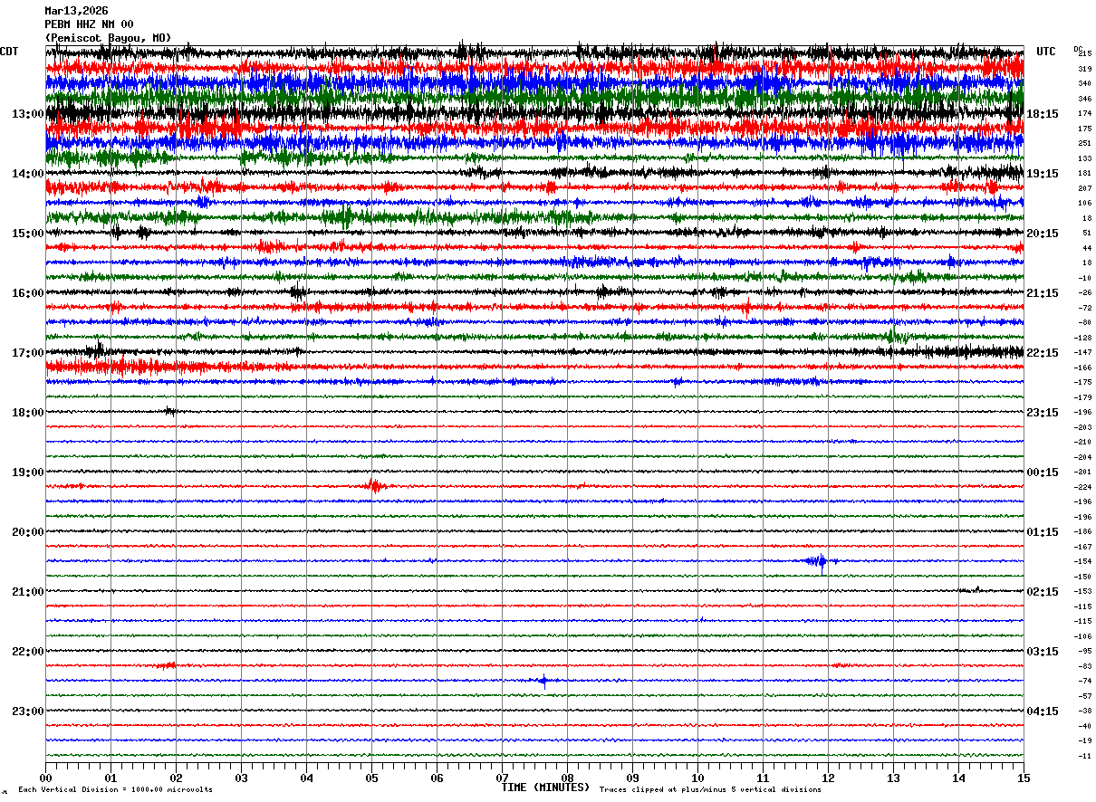The image size is (1096, 802).
Task: Select the 23:00 CDT time label
Action: (x=28, y=711)
